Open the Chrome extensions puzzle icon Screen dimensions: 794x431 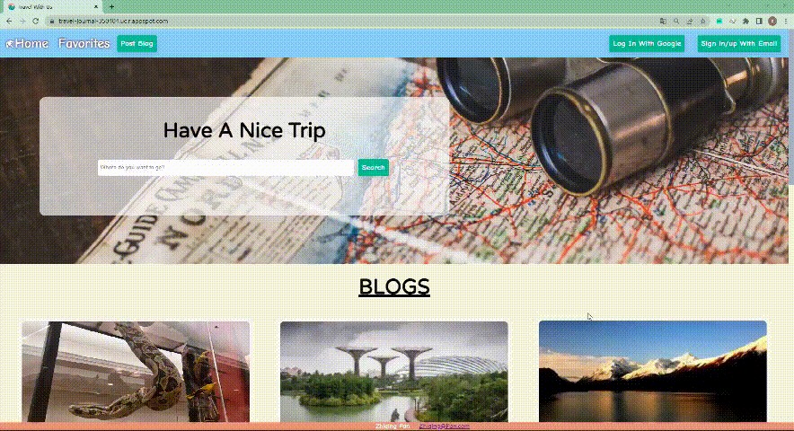point(745,22)
